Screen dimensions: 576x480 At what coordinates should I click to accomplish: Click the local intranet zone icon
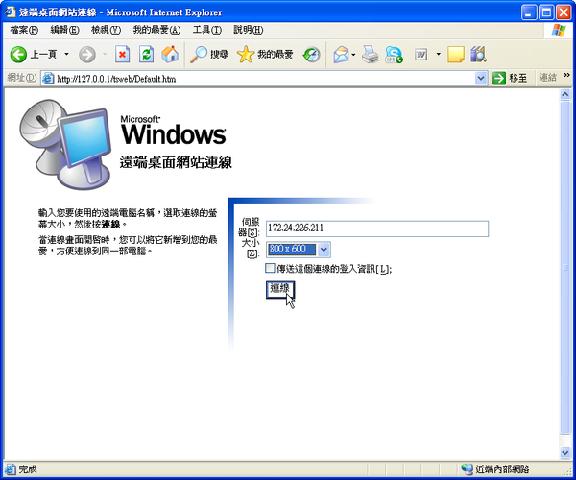[467, 469]
